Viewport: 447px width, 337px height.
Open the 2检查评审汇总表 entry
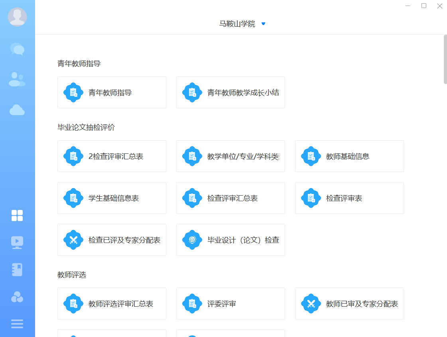[112, 156]
